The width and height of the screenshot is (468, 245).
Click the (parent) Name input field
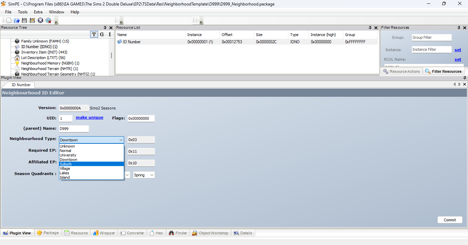pos(74,129)
